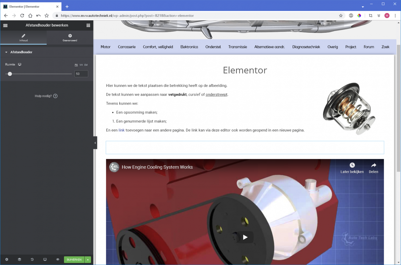Open a new browser tab
This screenshot has height=265, width=401.
tap(67, 7)
